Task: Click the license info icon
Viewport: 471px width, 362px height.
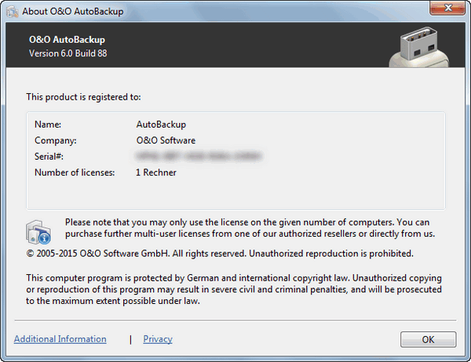Action: point(38,232)
